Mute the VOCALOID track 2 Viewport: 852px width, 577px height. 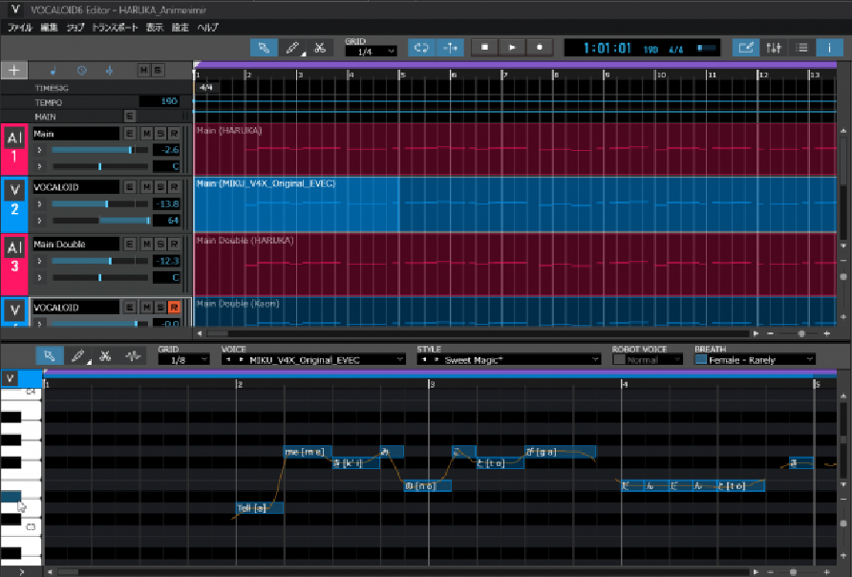pyautogui.click(x=147, y=187)
